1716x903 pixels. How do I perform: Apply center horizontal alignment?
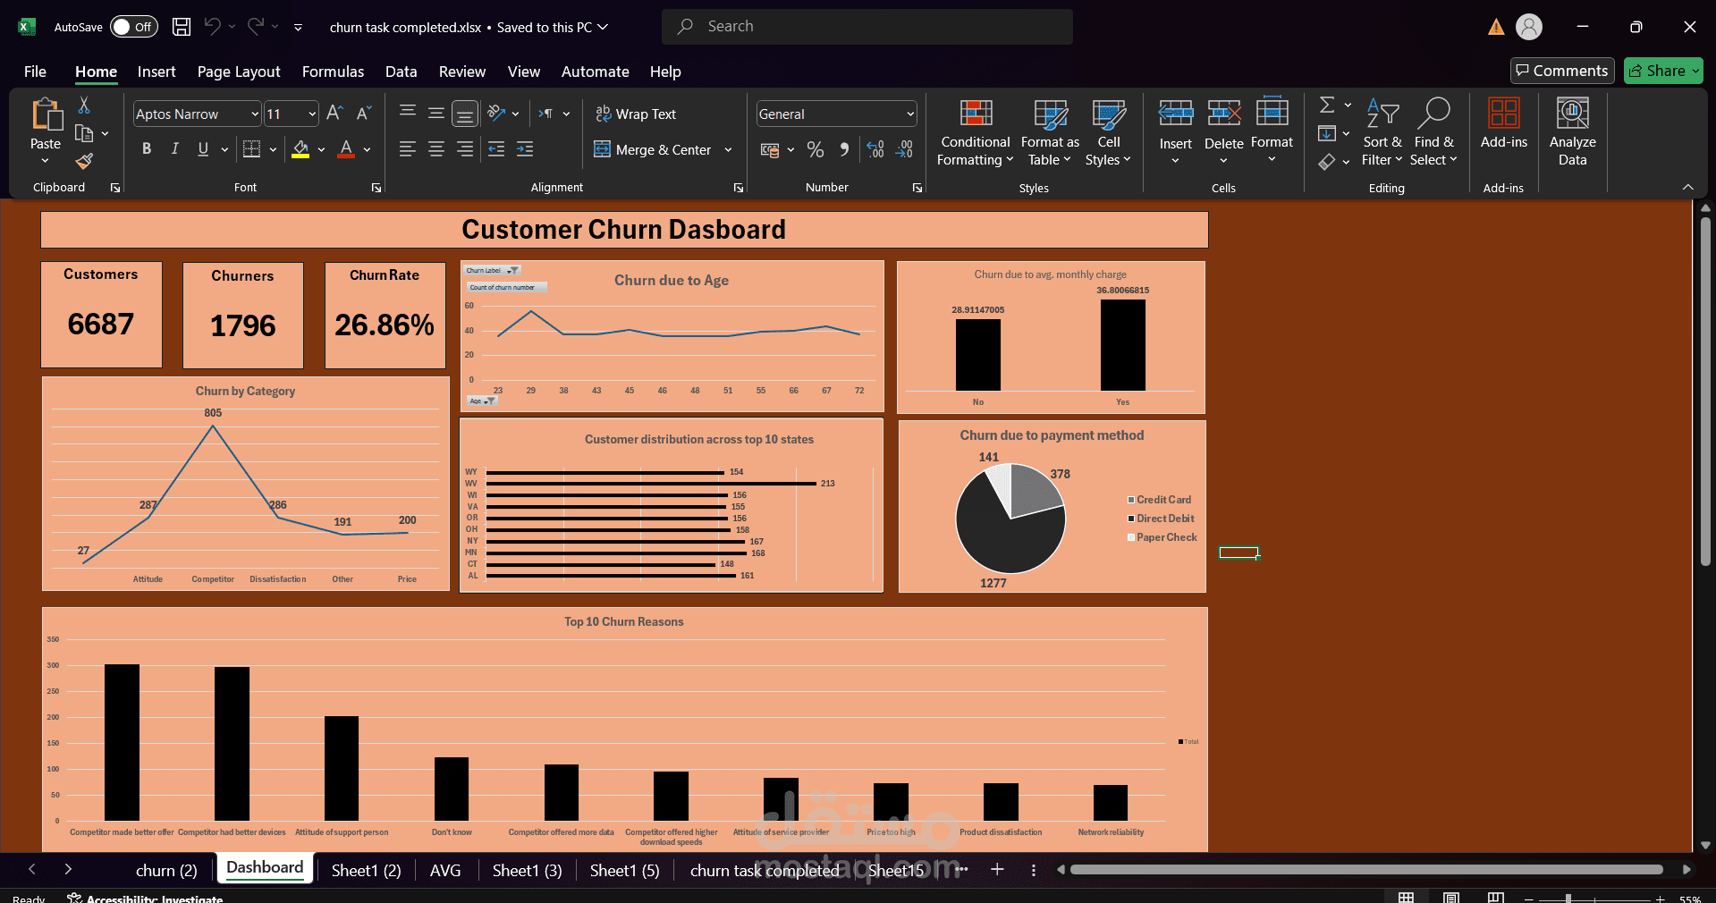(x=436, y=149)
